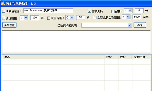The image size is (152, 91).
Task: Click the 筛选 button
Action: coord(140,25)
